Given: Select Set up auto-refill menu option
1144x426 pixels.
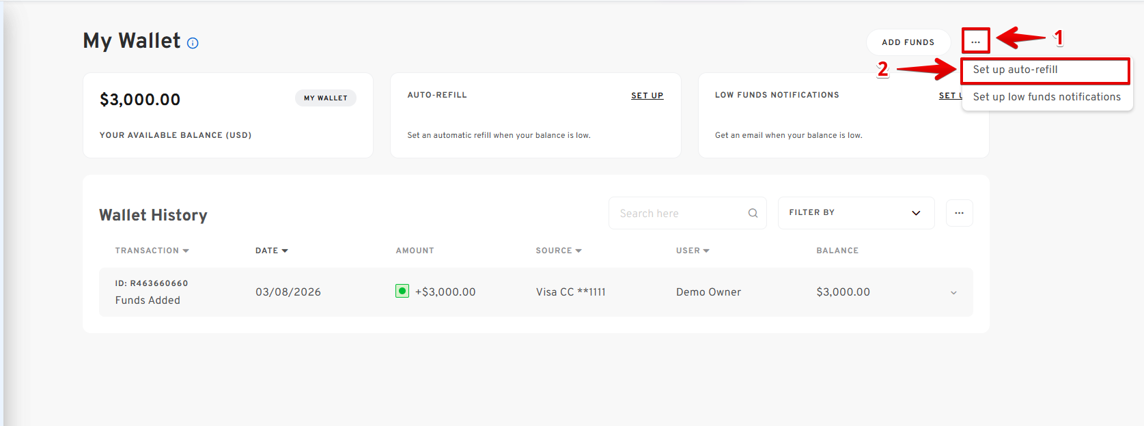Looking at the screenshot, I should [x=1015, y=70].
